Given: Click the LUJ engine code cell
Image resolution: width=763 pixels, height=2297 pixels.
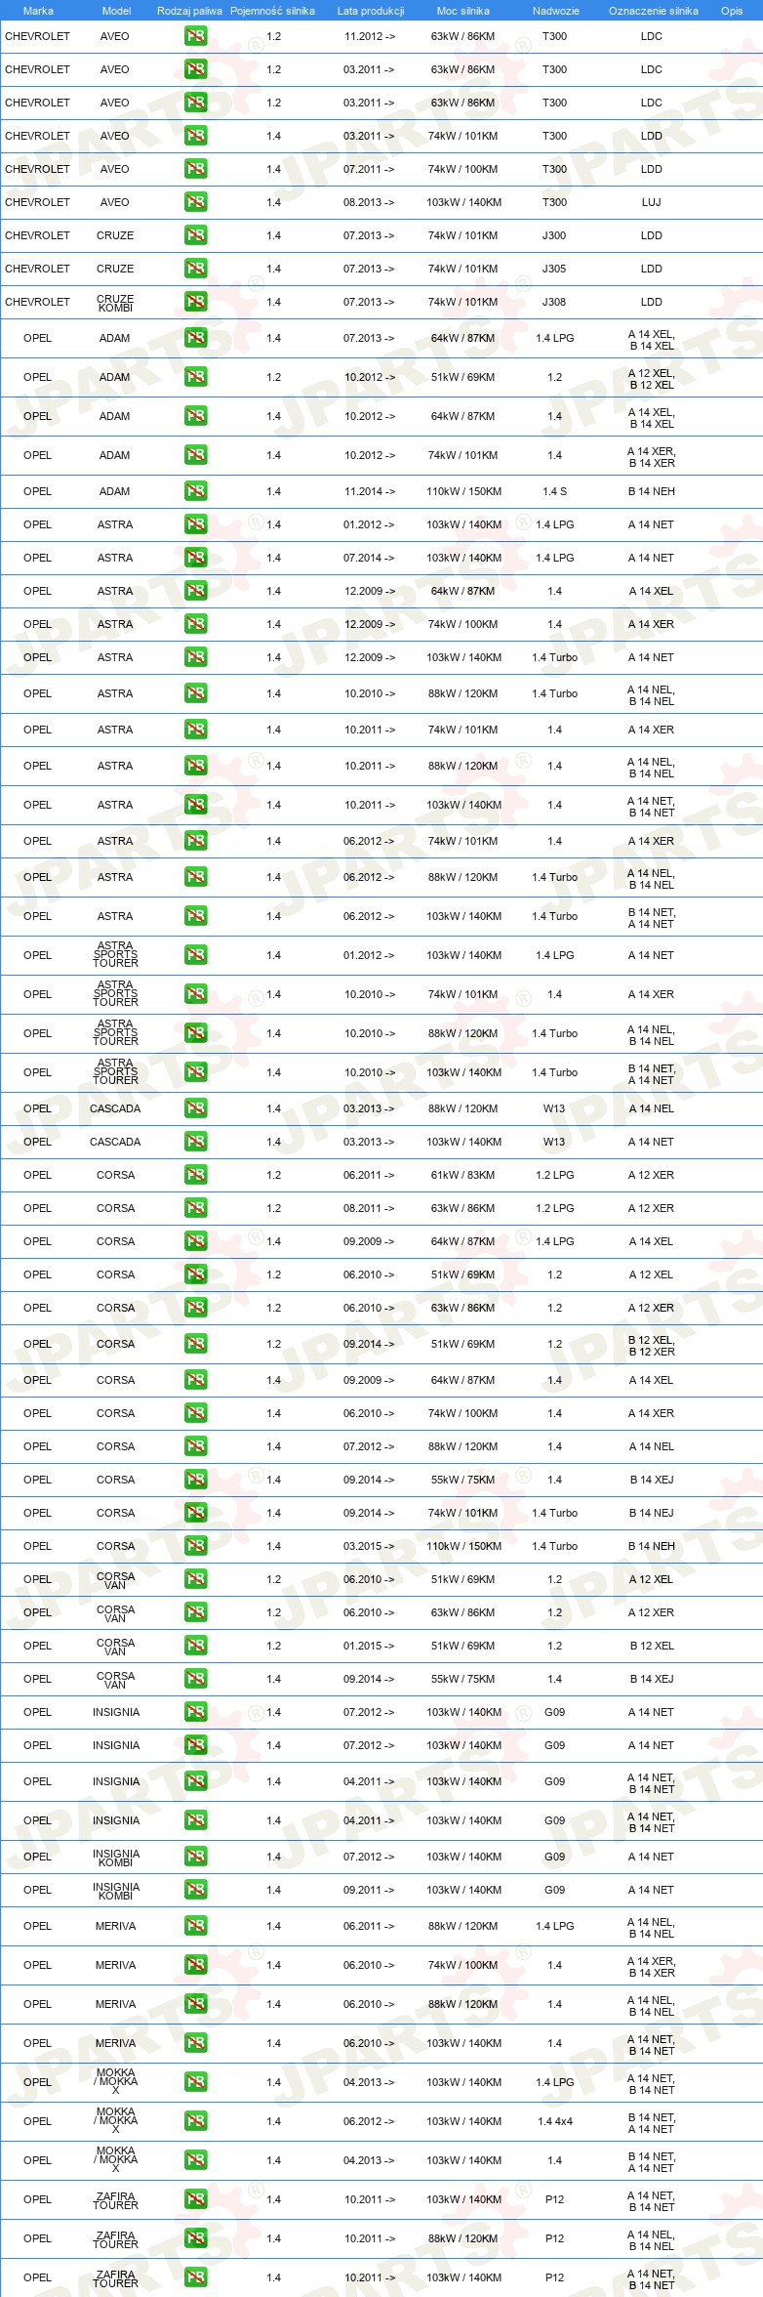Looking at the screenshot, I should pos(652,202).
